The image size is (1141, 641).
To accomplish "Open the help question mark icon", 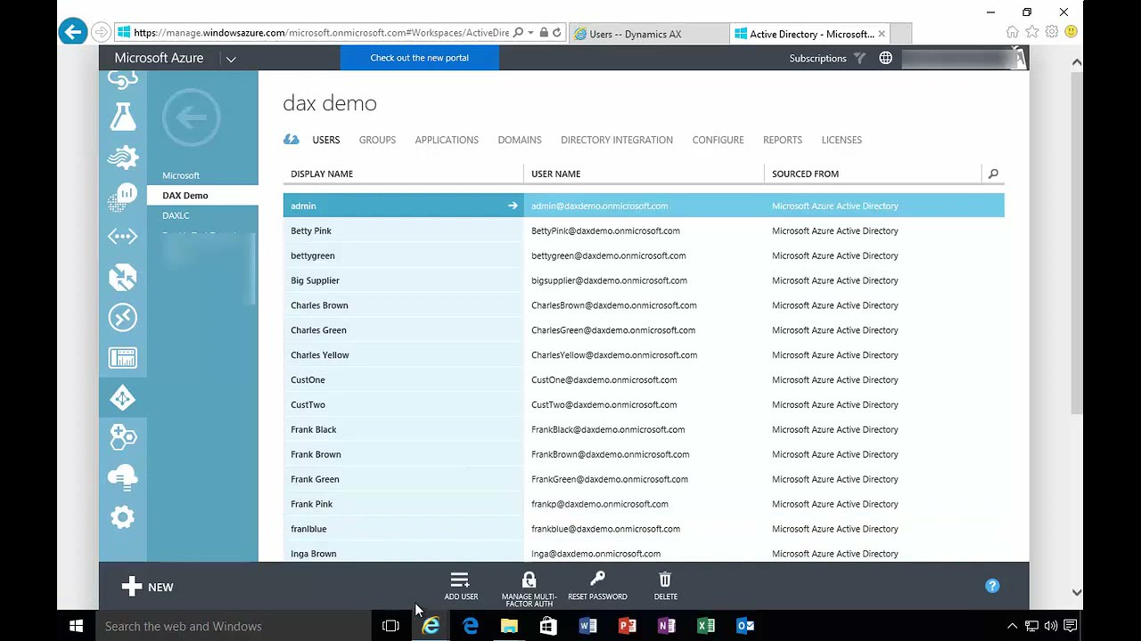I will (992, 586).
